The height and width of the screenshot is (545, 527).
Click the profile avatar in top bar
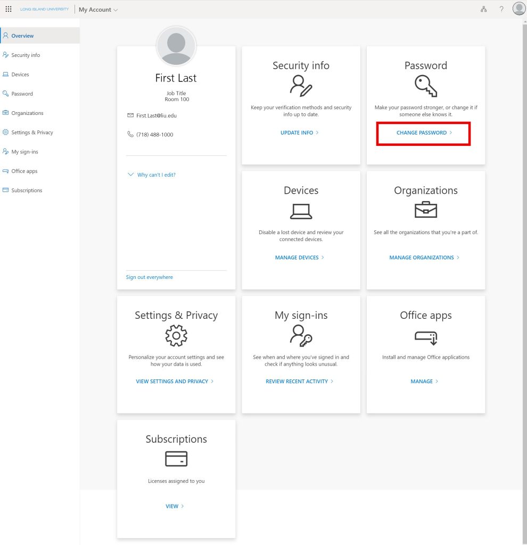click(x=518, y=9)
